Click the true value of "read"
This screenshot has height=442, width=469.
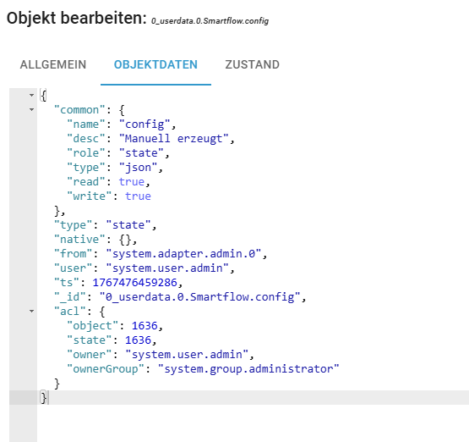pos(132,181)
